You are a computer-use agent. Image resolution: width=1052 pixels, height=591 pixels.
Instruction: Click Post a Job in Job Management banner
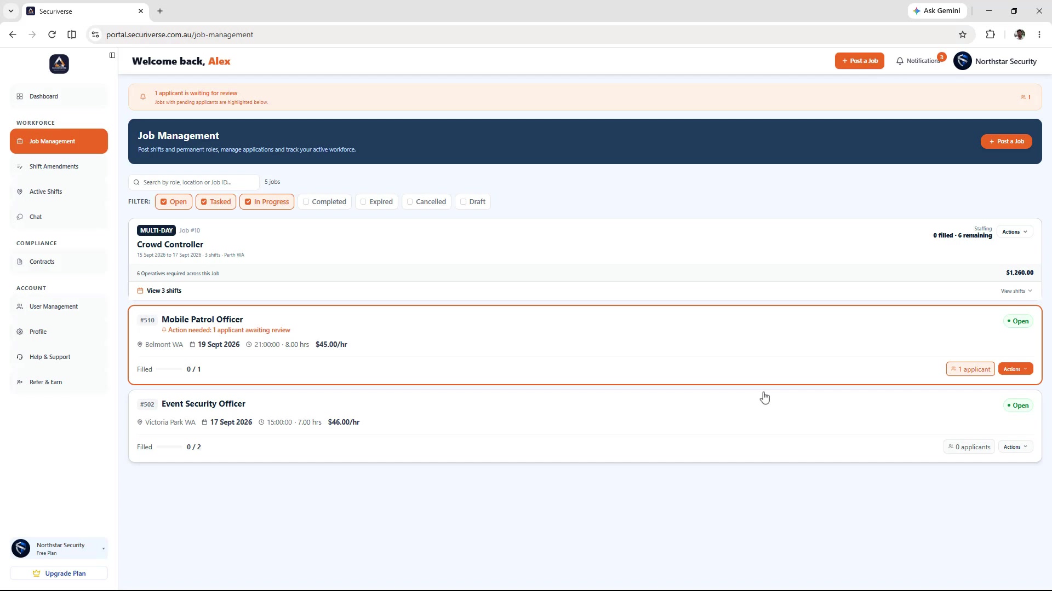(x=1006, y=142)
